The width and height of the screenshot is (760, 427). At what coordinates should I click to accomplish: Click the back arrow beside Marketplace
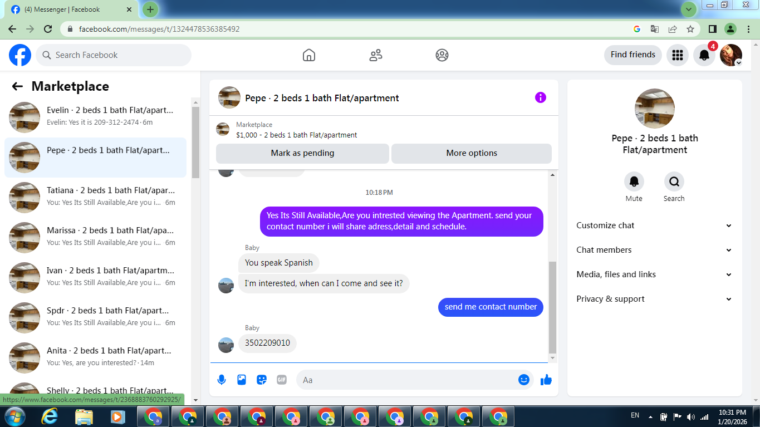(17, 86)
